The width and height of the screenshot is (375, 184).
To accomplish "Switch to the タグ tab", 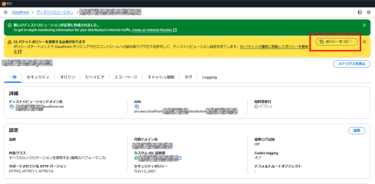I will pos(188,77).
